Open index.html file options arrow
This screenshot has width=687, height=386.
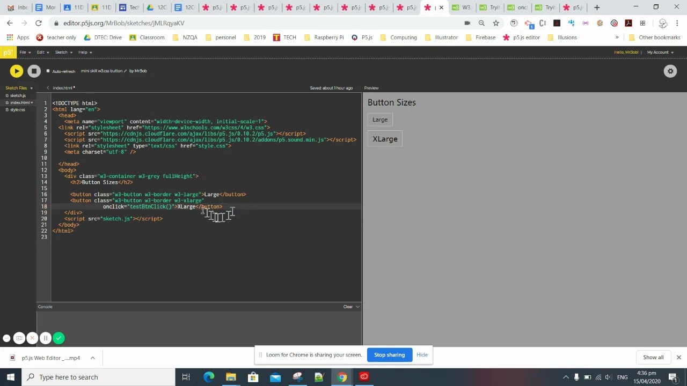[x=32, y=102]
